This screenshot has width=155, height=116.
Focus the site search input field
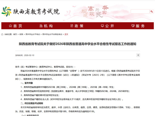140,12
